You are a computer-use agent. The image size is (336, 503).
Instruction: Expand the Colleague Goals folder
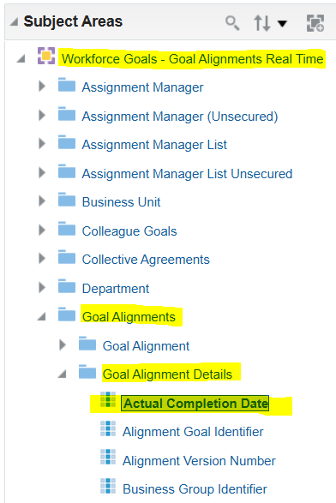point(42,230)
